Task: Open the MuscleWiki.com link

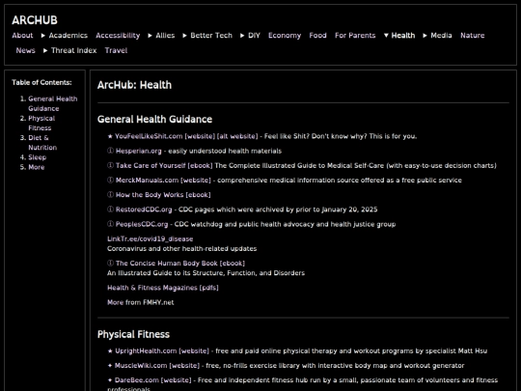Action: point(141,366)
